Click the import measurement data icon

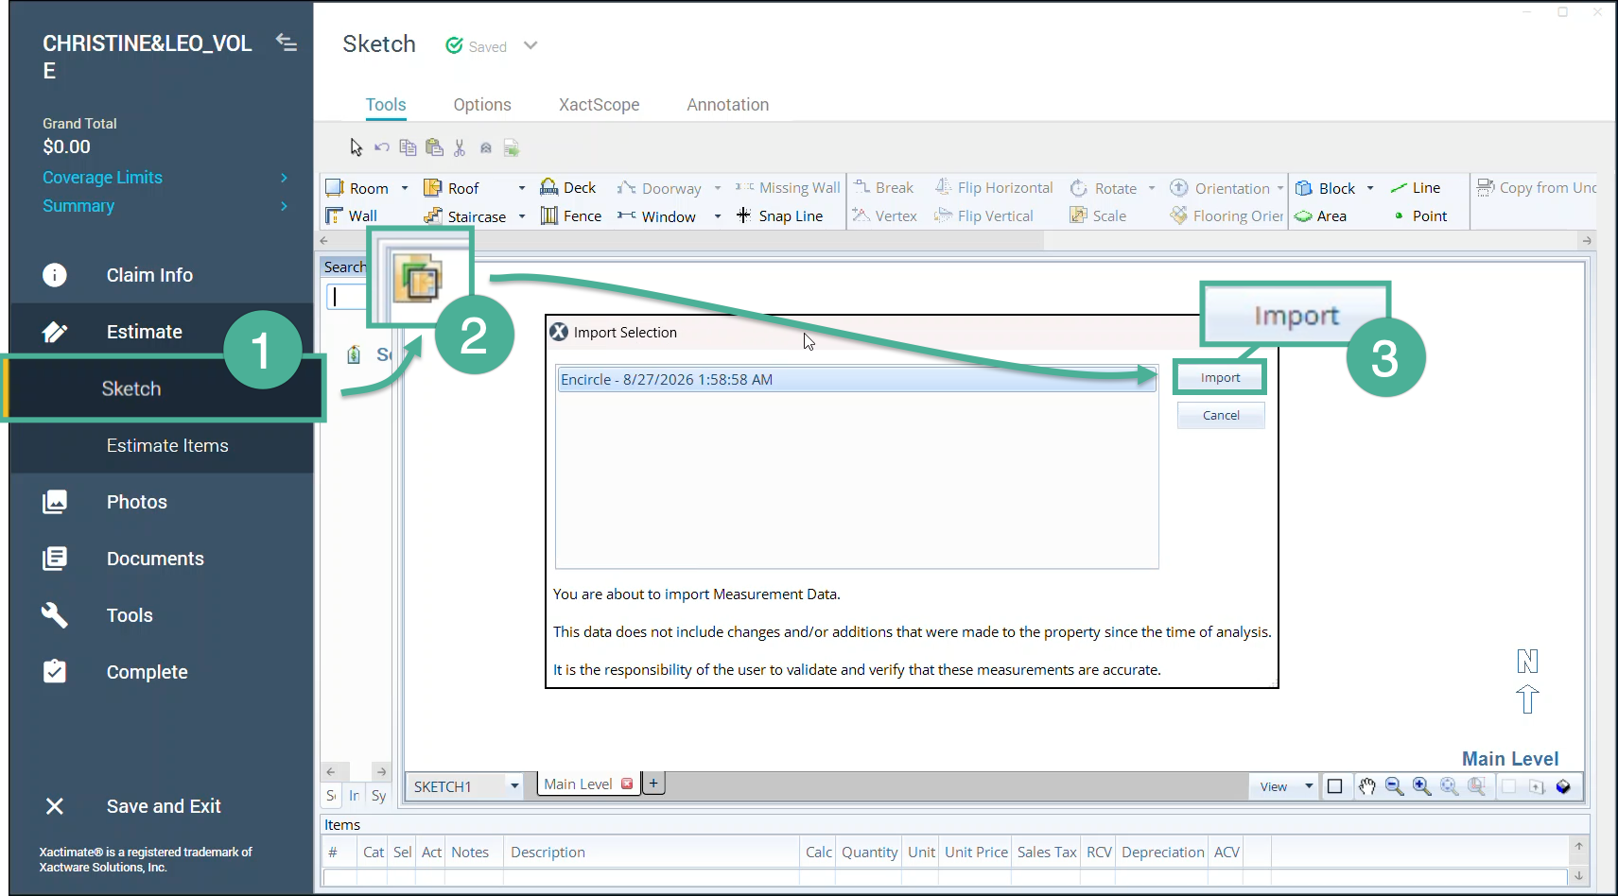pos(418,279)
